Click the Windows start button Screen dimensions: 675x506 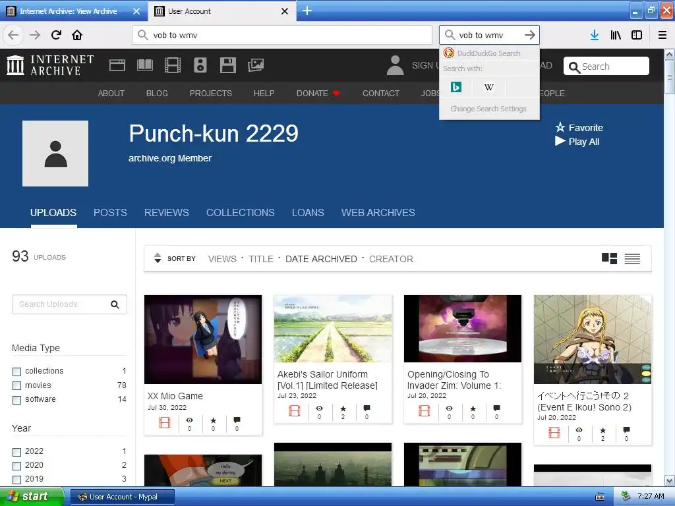(x=32, y=497)
